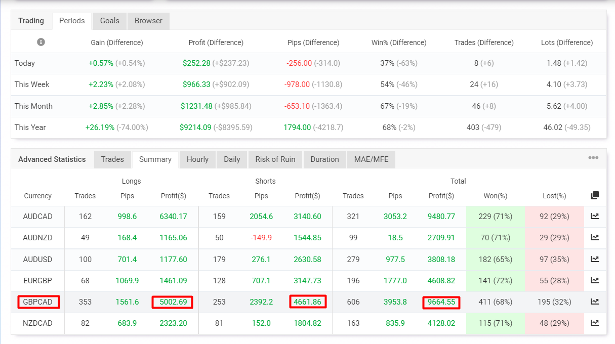Open the MAE/MFE tab
The width and height of the screenshot is (615, 344).
click(x=371, y=159)
